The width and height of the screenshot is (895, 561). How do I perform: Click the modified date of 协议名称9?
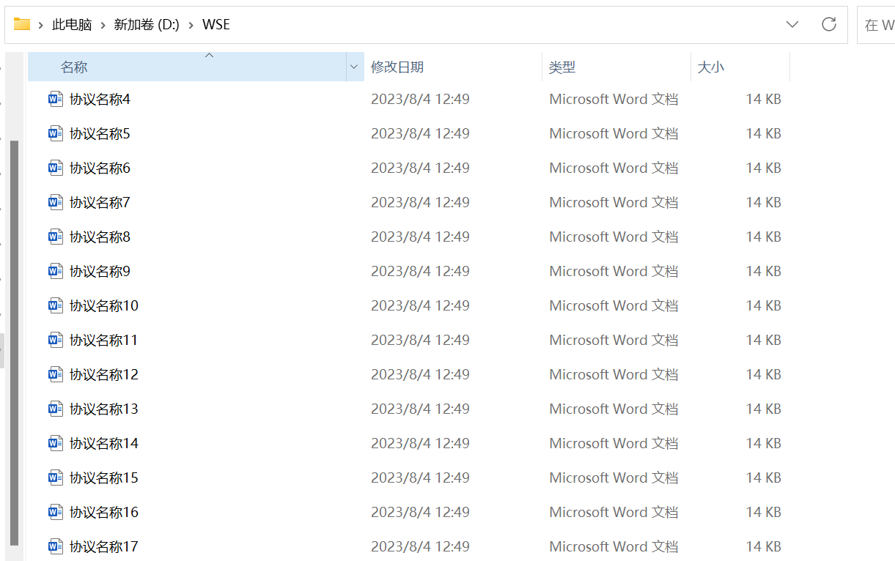coord(420,271)
